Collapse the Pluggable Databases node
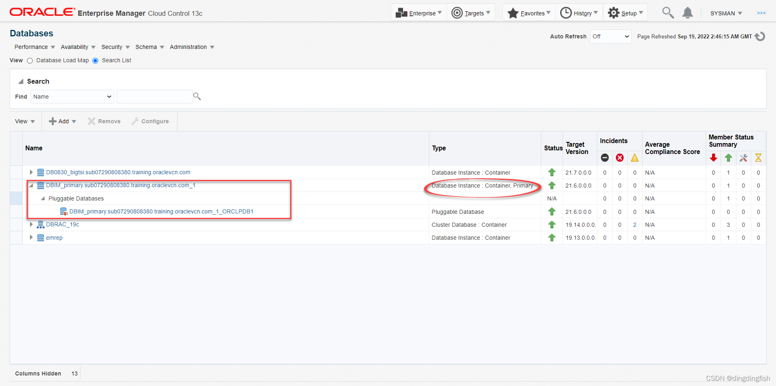776x386 pixels. pos(42,198)
